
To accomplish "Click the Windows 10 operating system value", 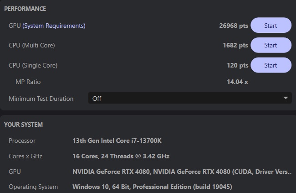I will click(153, 187).
